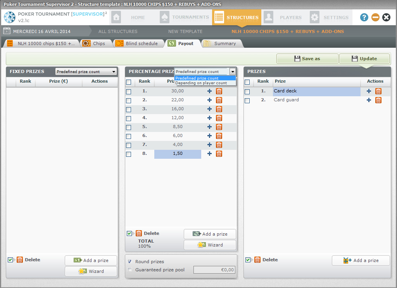397x288 pixels.
Task: Click the Save as button
Action: 307,59
